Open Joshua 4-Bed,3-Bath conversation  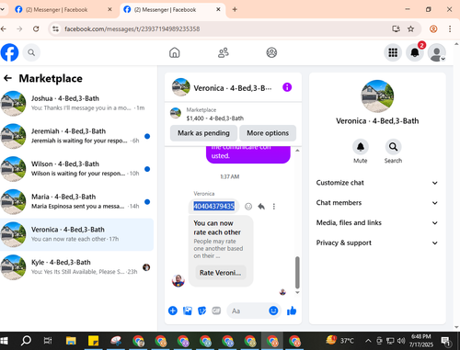76,103
